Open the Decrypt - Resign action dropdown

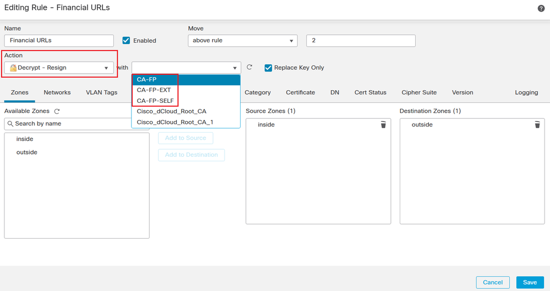tap(59, 68)
